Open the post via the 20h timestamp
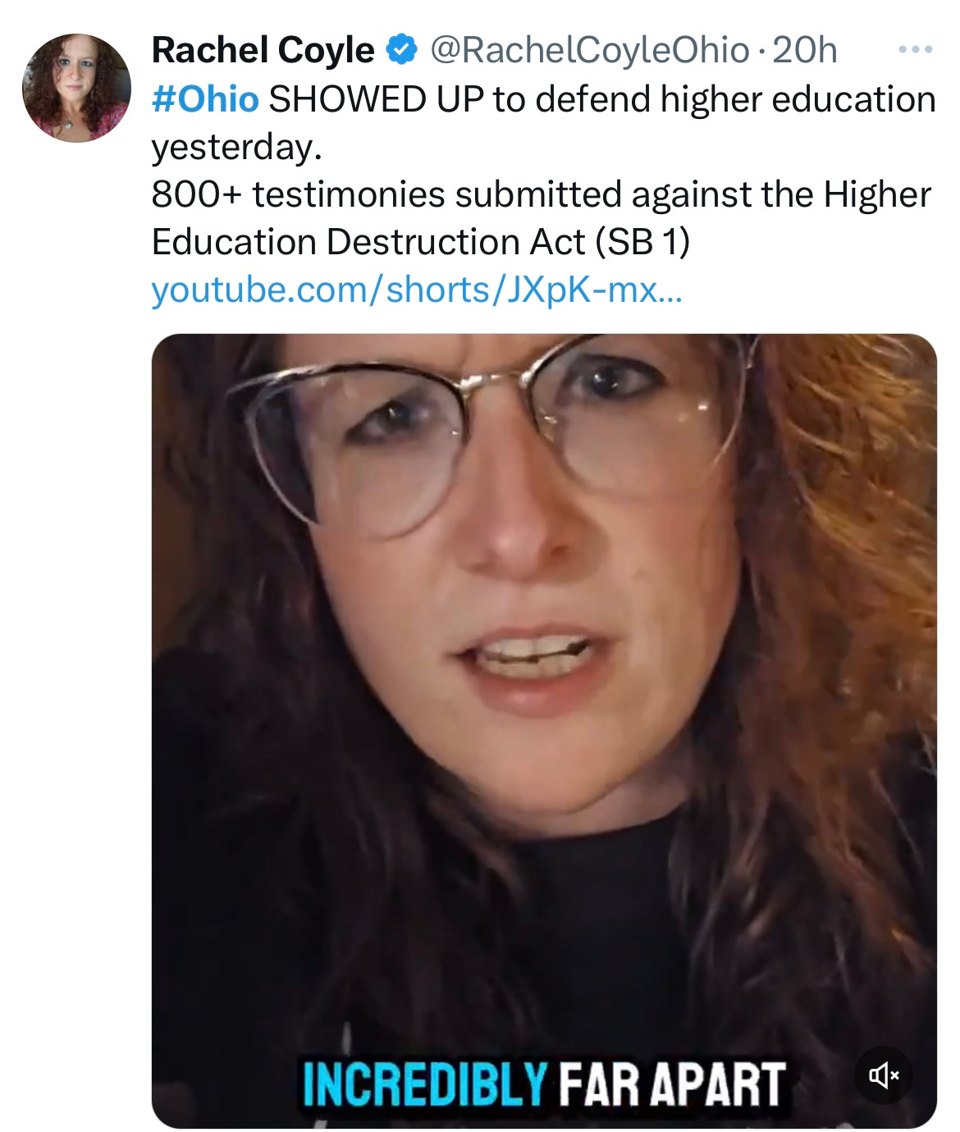The height and width of the screenshot is (1132, 960). 805,50
